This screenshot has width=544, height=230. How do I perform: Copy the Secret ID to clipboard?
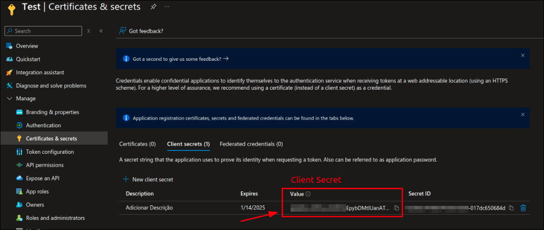(x=511, y=208)
